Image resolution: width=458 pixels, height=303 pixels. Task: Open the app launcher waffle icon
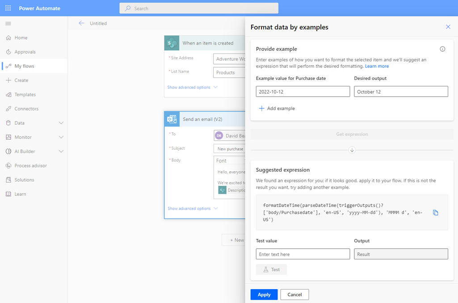pyautogui.click(x=8, y=8)
